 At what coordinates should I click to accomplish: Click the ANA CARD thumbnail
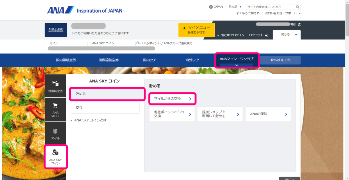click(x=56, y=30)
